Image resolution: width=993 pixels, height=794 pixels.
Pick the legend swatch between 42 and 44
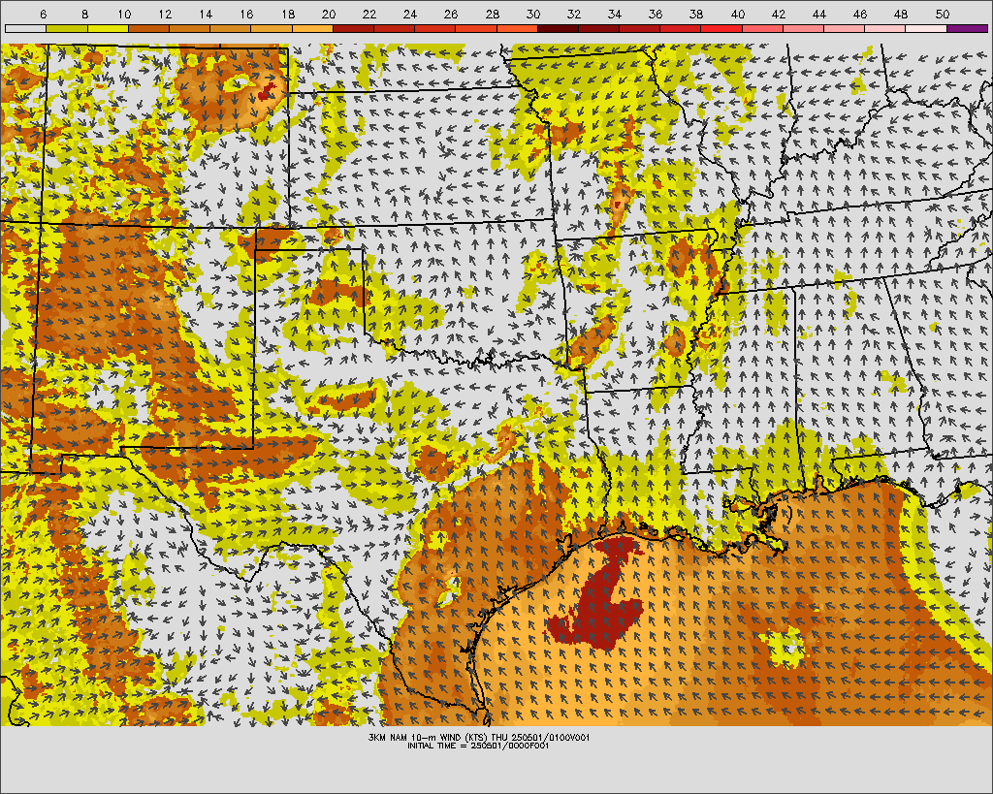click(804, 28)
